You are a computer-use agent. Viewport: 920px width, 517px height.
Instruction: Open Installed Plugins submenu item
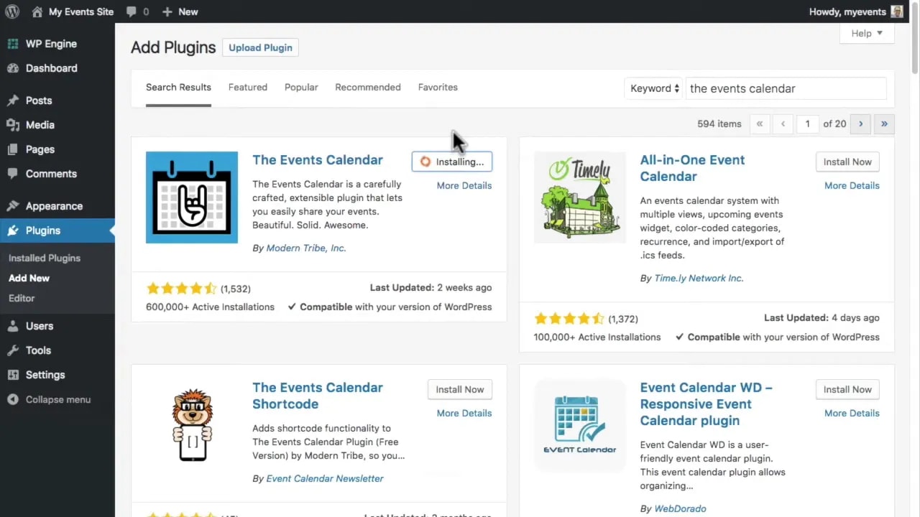click(x=45, y=258)
